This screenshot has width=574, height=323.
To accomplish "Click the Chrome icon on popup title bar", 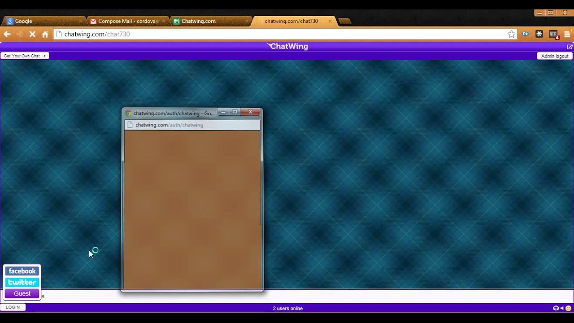I will click(128, 113).
